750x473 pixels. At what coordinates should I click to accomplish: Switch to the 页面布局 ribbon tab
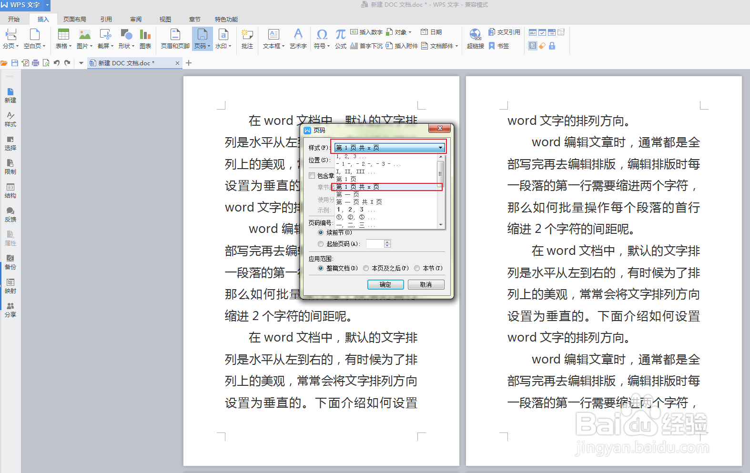click(75, 19)
